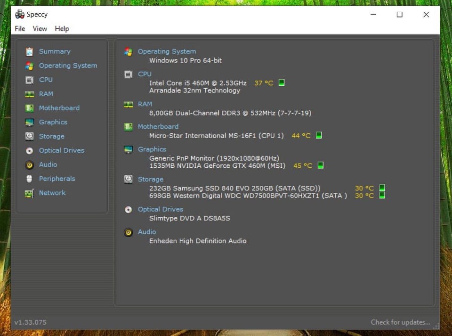Click the disc icon beside Optical Drives heading
The height and width of the screenshot is (336, 452).
pyautogui.click(x=128, y=209)
